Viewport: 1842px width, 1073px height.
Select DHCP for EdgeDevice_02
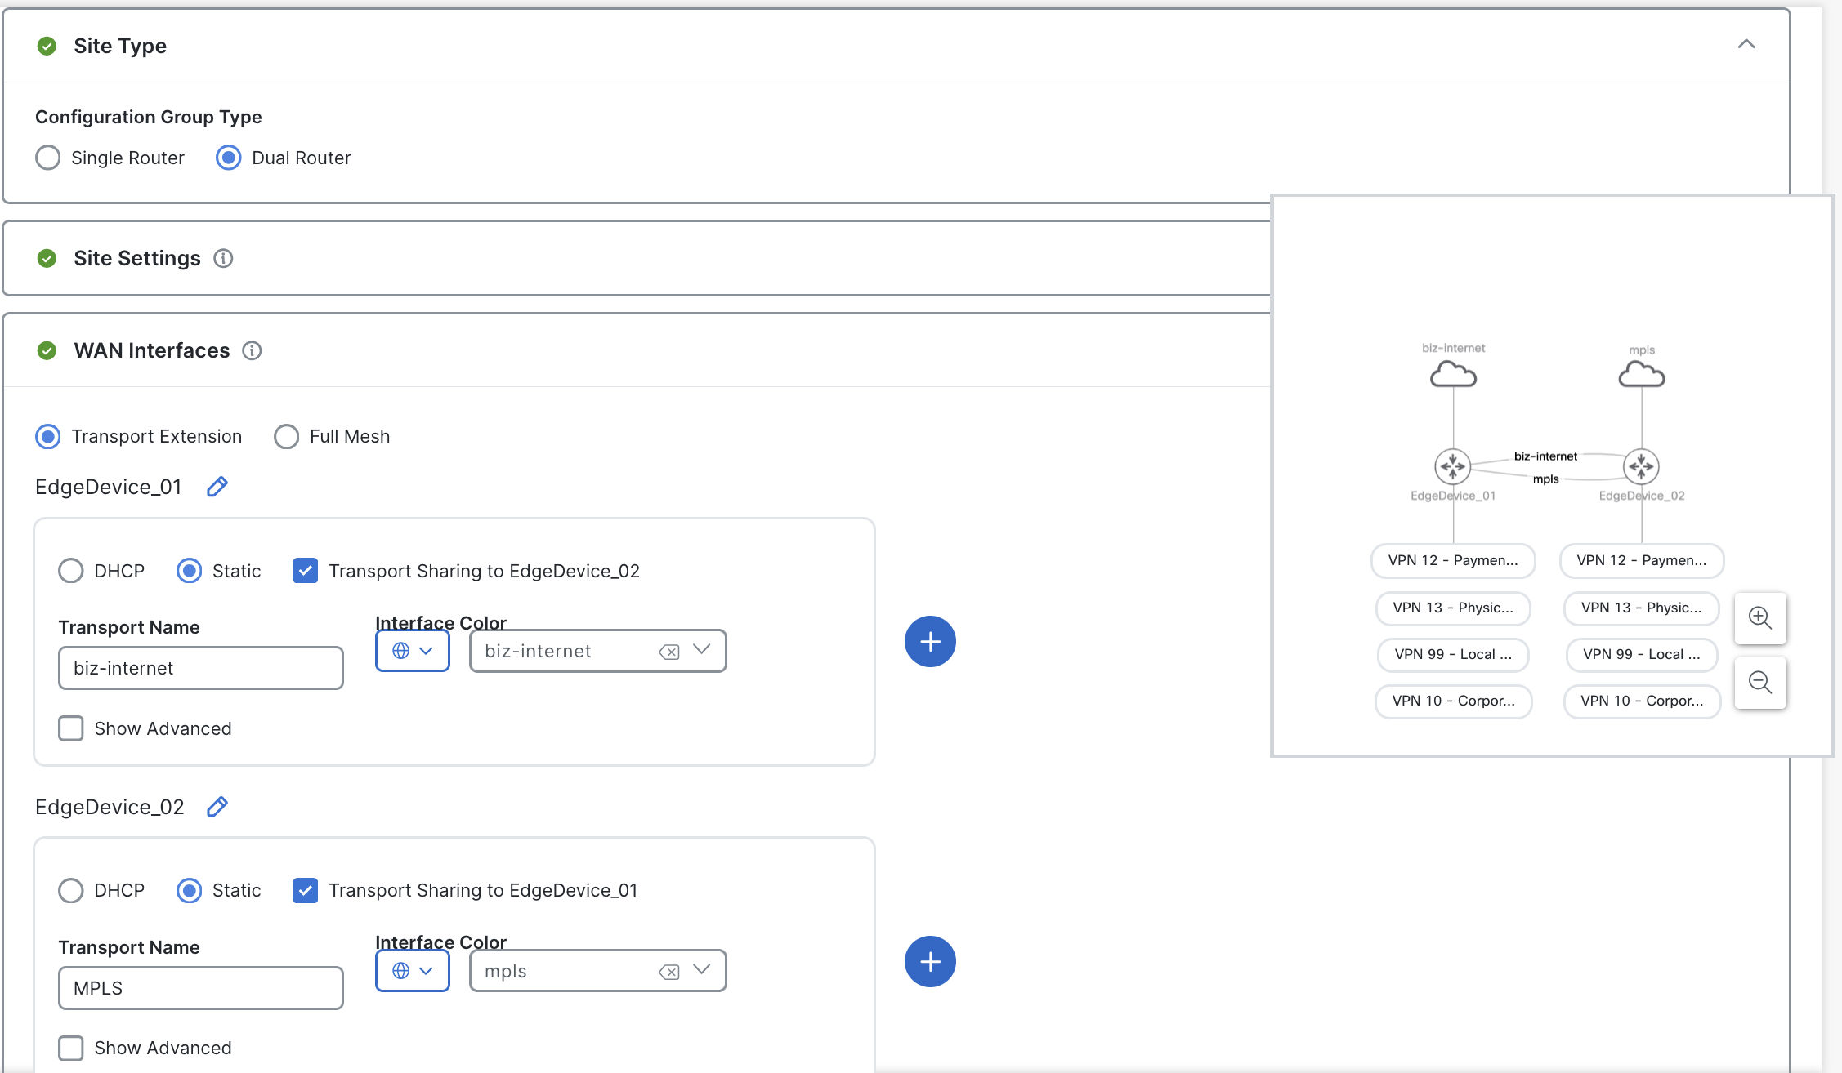click(x=71, y=890)
